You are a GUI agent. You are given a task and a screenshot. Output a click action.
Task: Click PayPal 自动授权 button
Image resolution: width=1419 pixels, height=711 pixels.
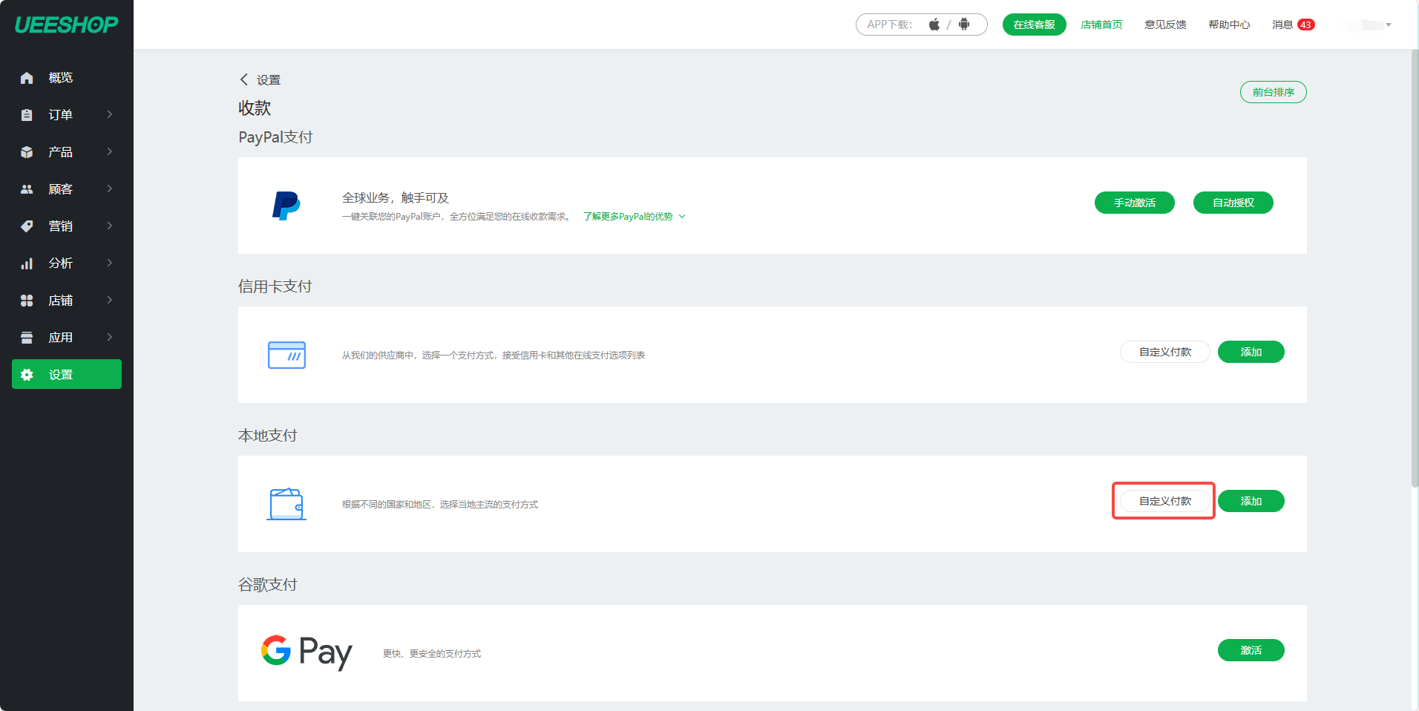point(1233,203)
